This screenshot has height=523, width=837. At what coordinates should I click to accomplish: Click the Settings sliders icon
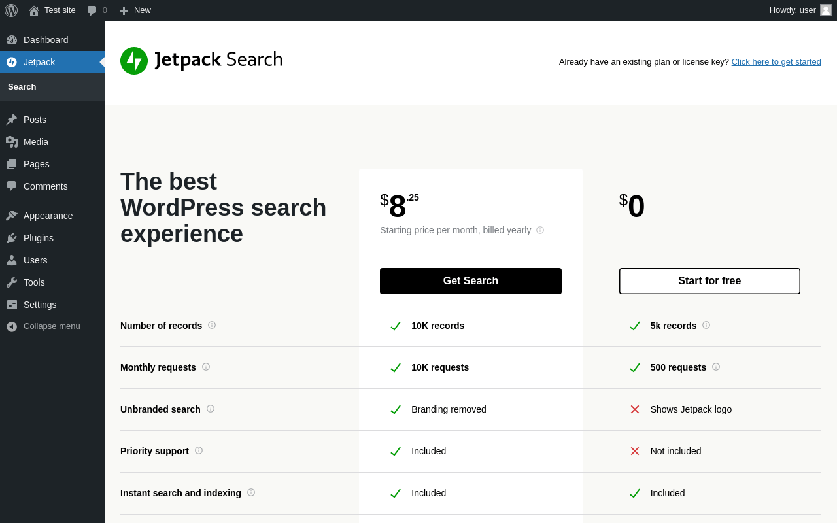pyautogui.click(x=12, y=305)
